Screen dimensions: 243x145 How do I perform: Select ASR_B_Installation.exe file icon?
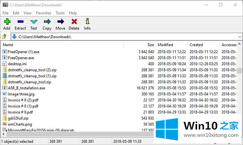pyautogui.click(x=5, y=88)
